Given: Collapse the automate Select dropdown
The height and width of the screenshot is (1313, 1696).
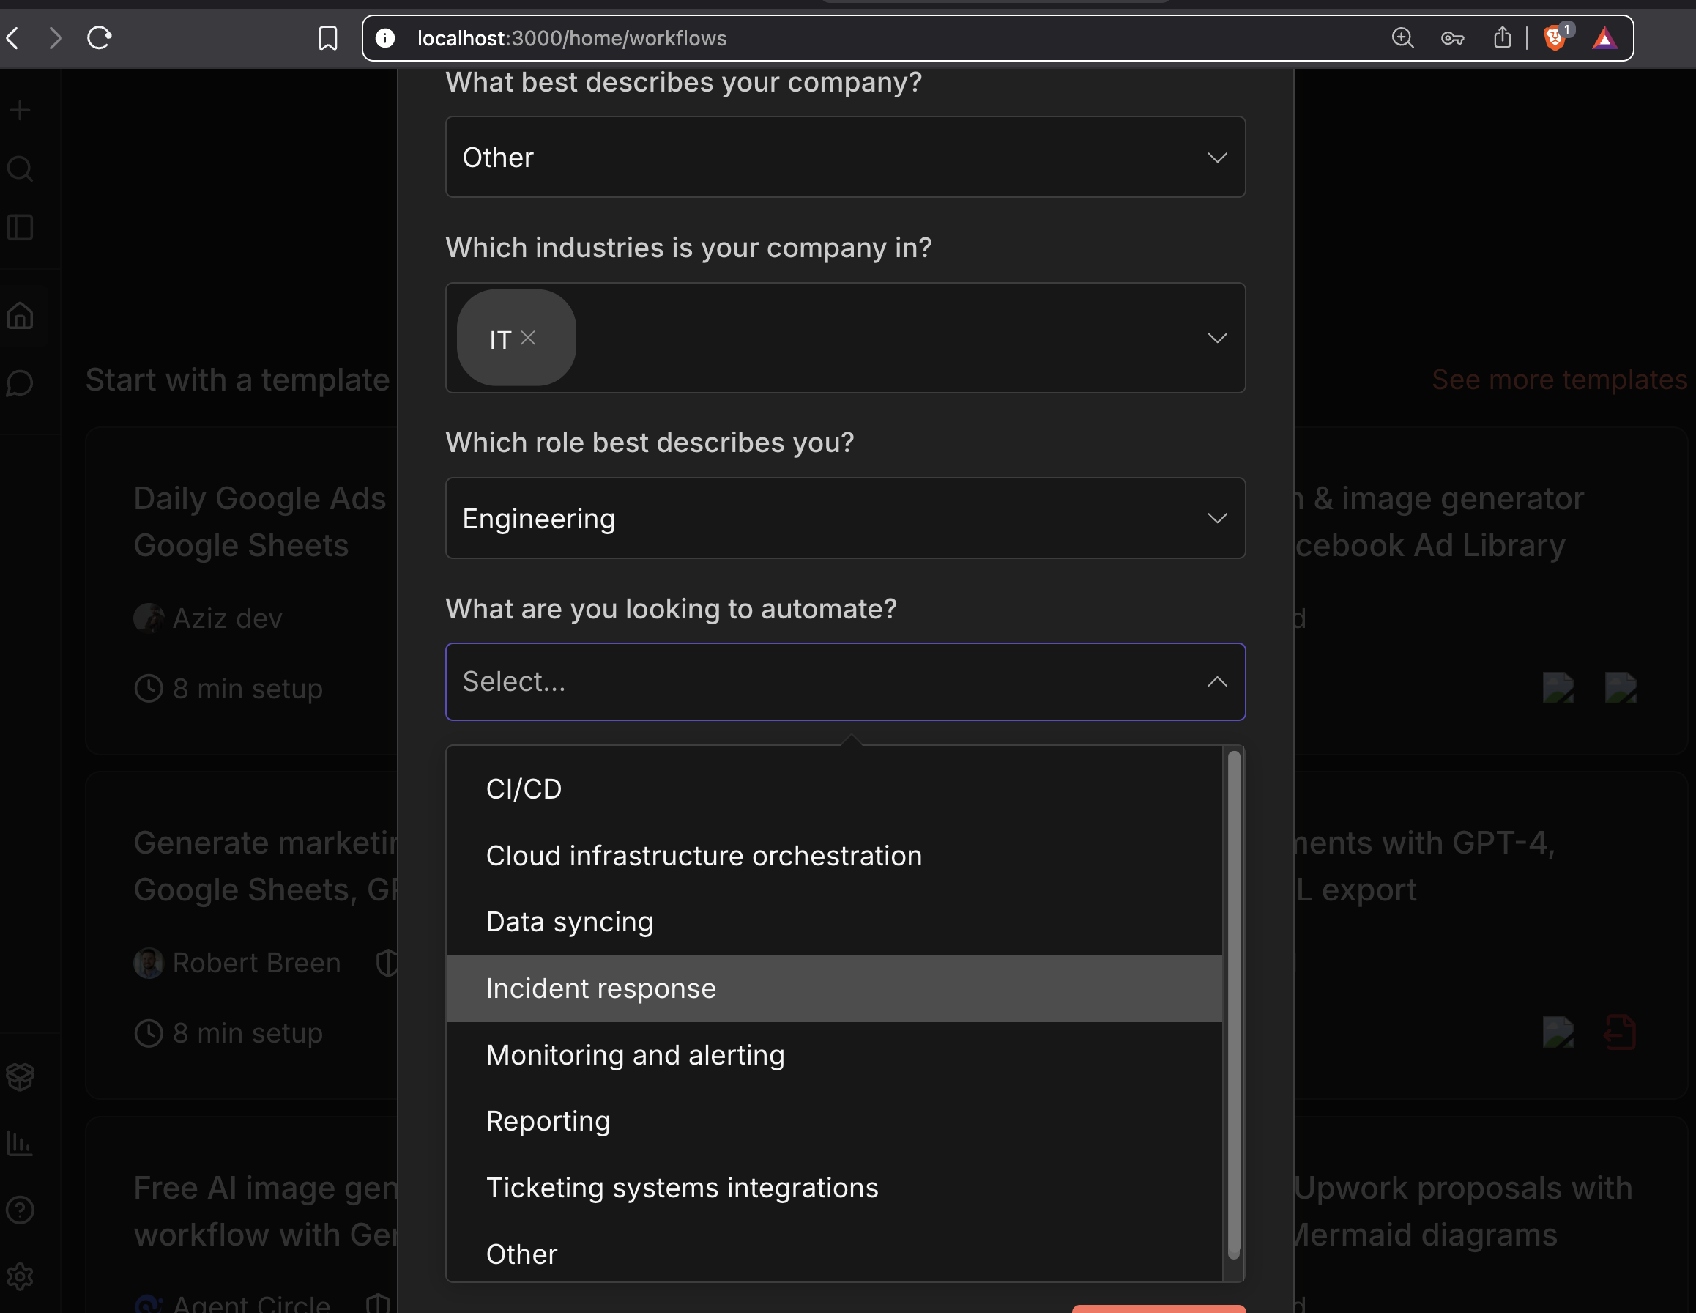Looking at the screenshot, I should coord(1217,682).
